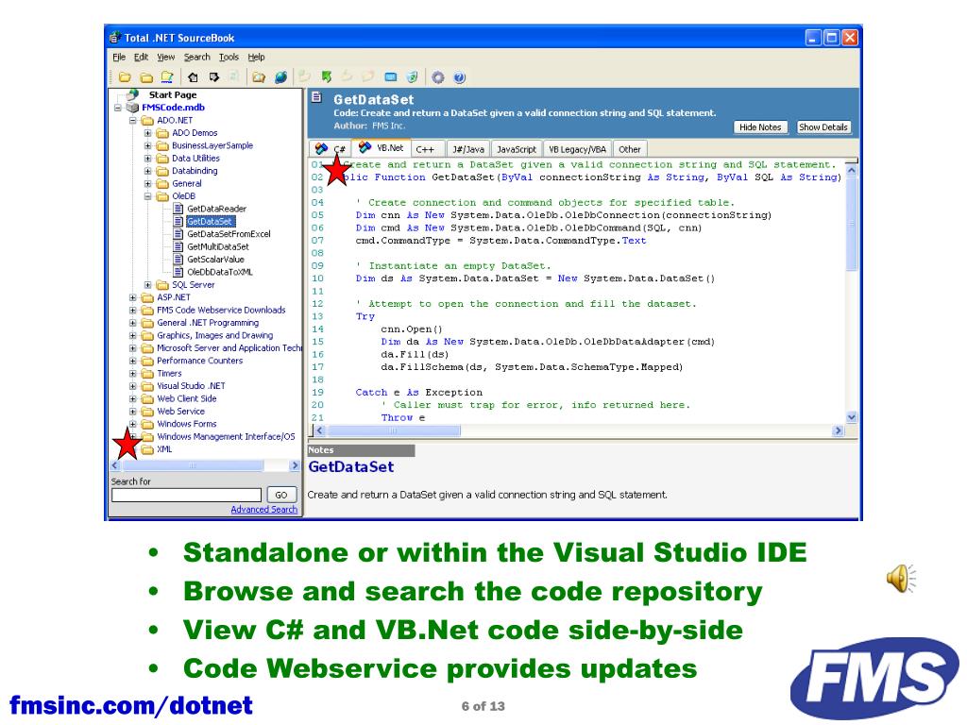
Task: Click the second yellow folder toolbar icon
Action: click(x=146, y=77)
